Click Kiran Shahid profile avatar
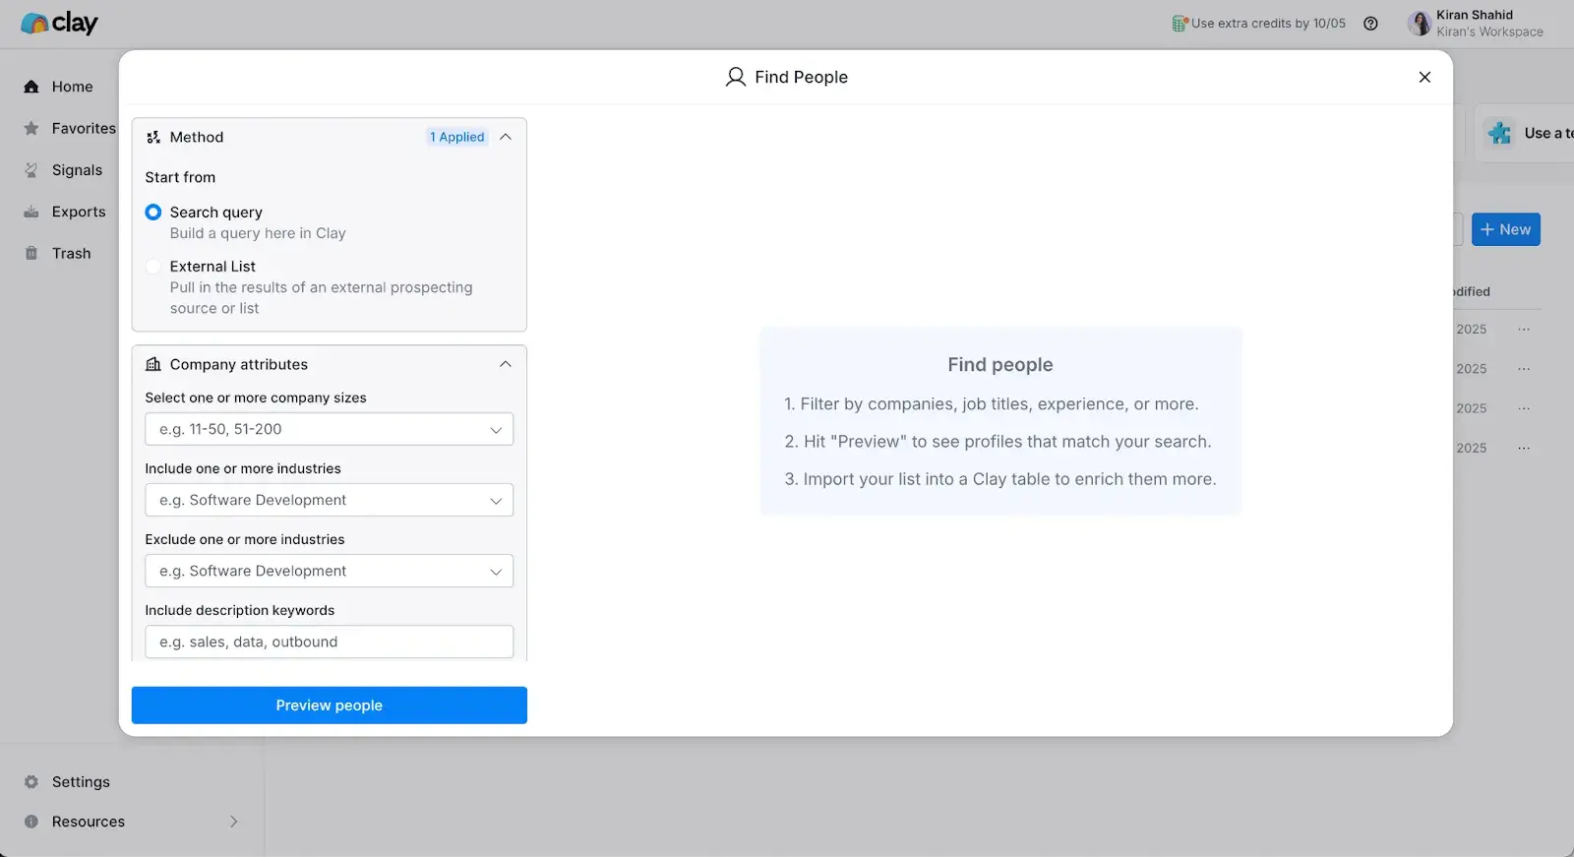The height and width of the screenshot is (857, 1574). click(x=1419, y=24)
